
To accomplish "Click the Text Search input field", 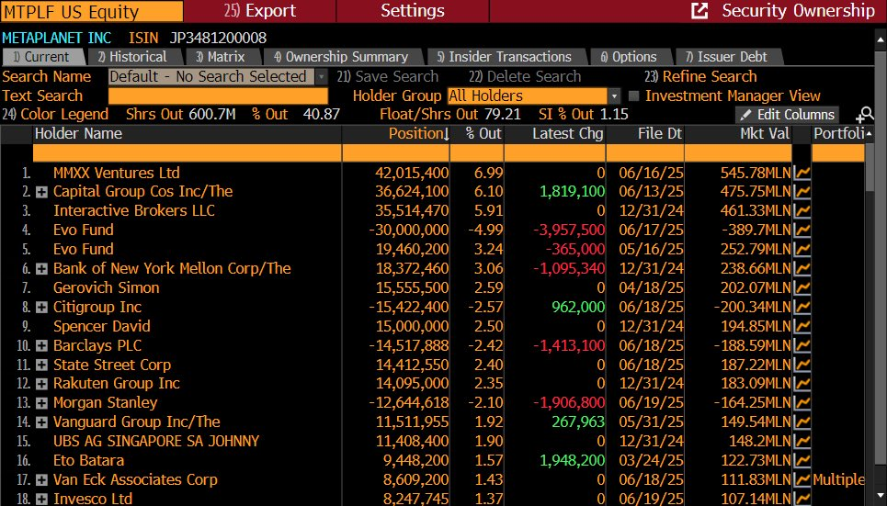I will [218, 96].
